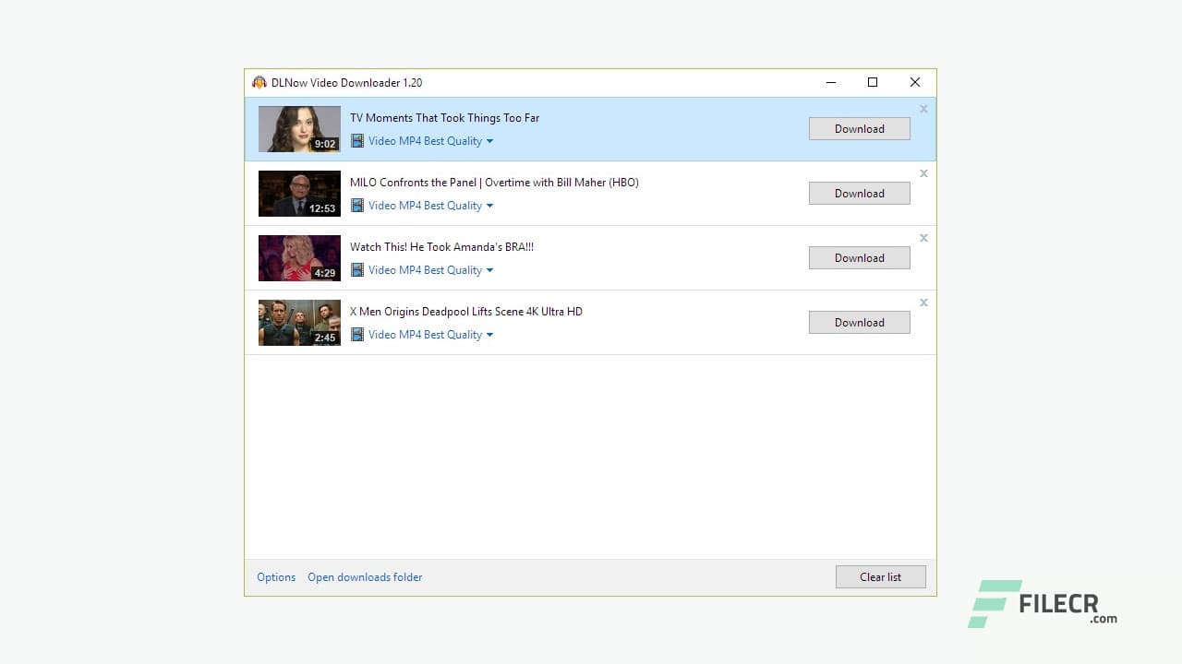Expand format options for the Bill Maher video

pos(490,205)
